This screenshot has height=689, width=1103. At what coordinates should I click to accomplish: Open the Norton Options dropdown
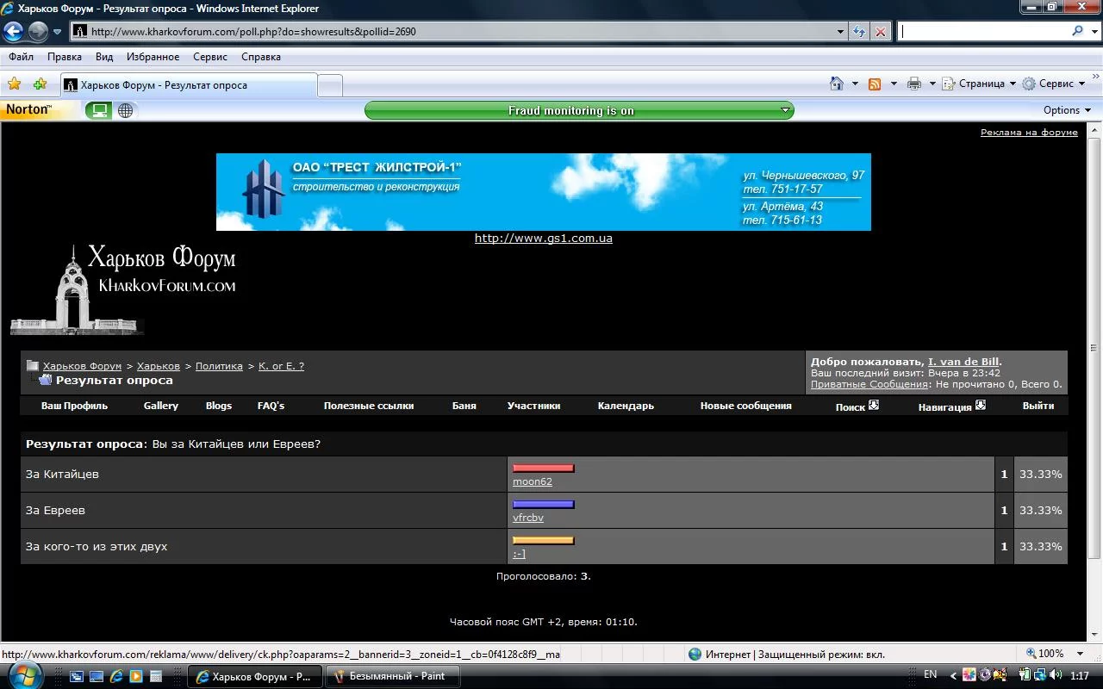[x=1067, y=110]
